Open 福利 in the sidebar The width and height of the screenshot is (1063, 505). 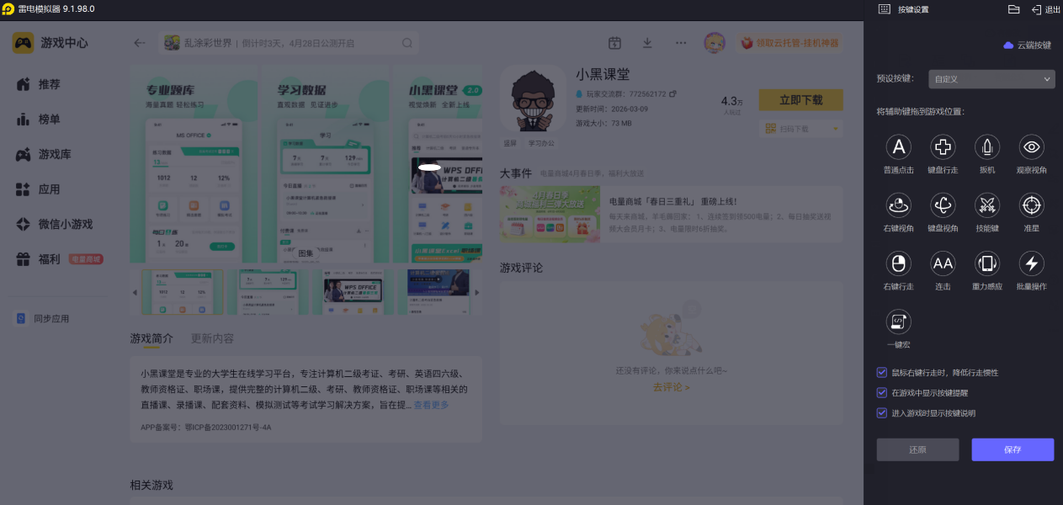(x=49, y=259)
